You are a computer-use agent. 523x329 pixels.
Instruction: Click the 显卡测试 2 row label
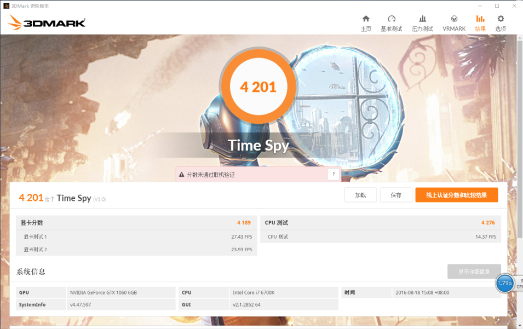tap(35, 249)
